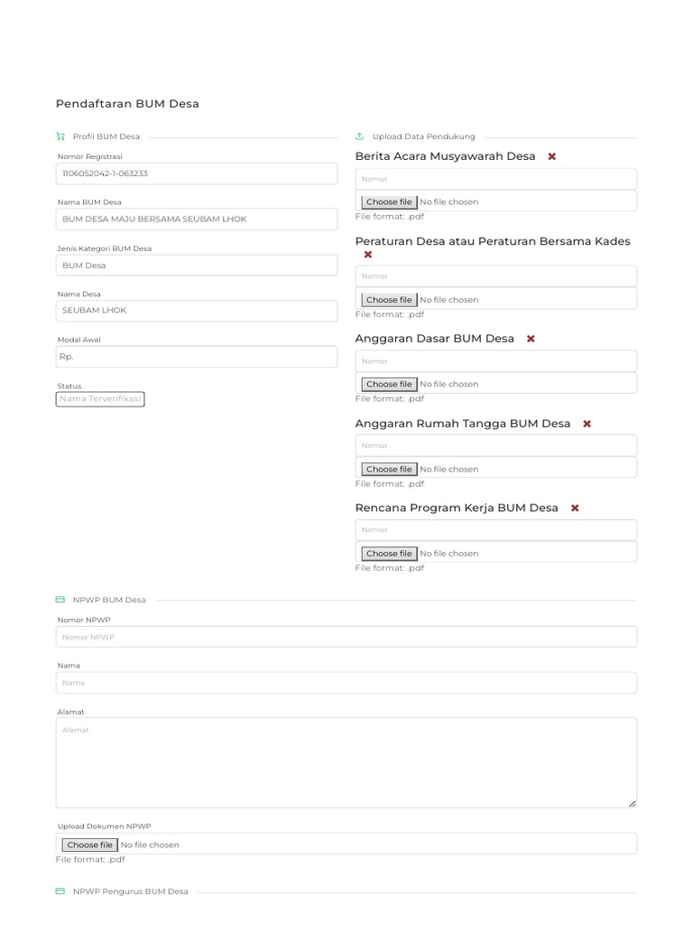
Task: Click the Alamat text area
Action: [346, 762]
